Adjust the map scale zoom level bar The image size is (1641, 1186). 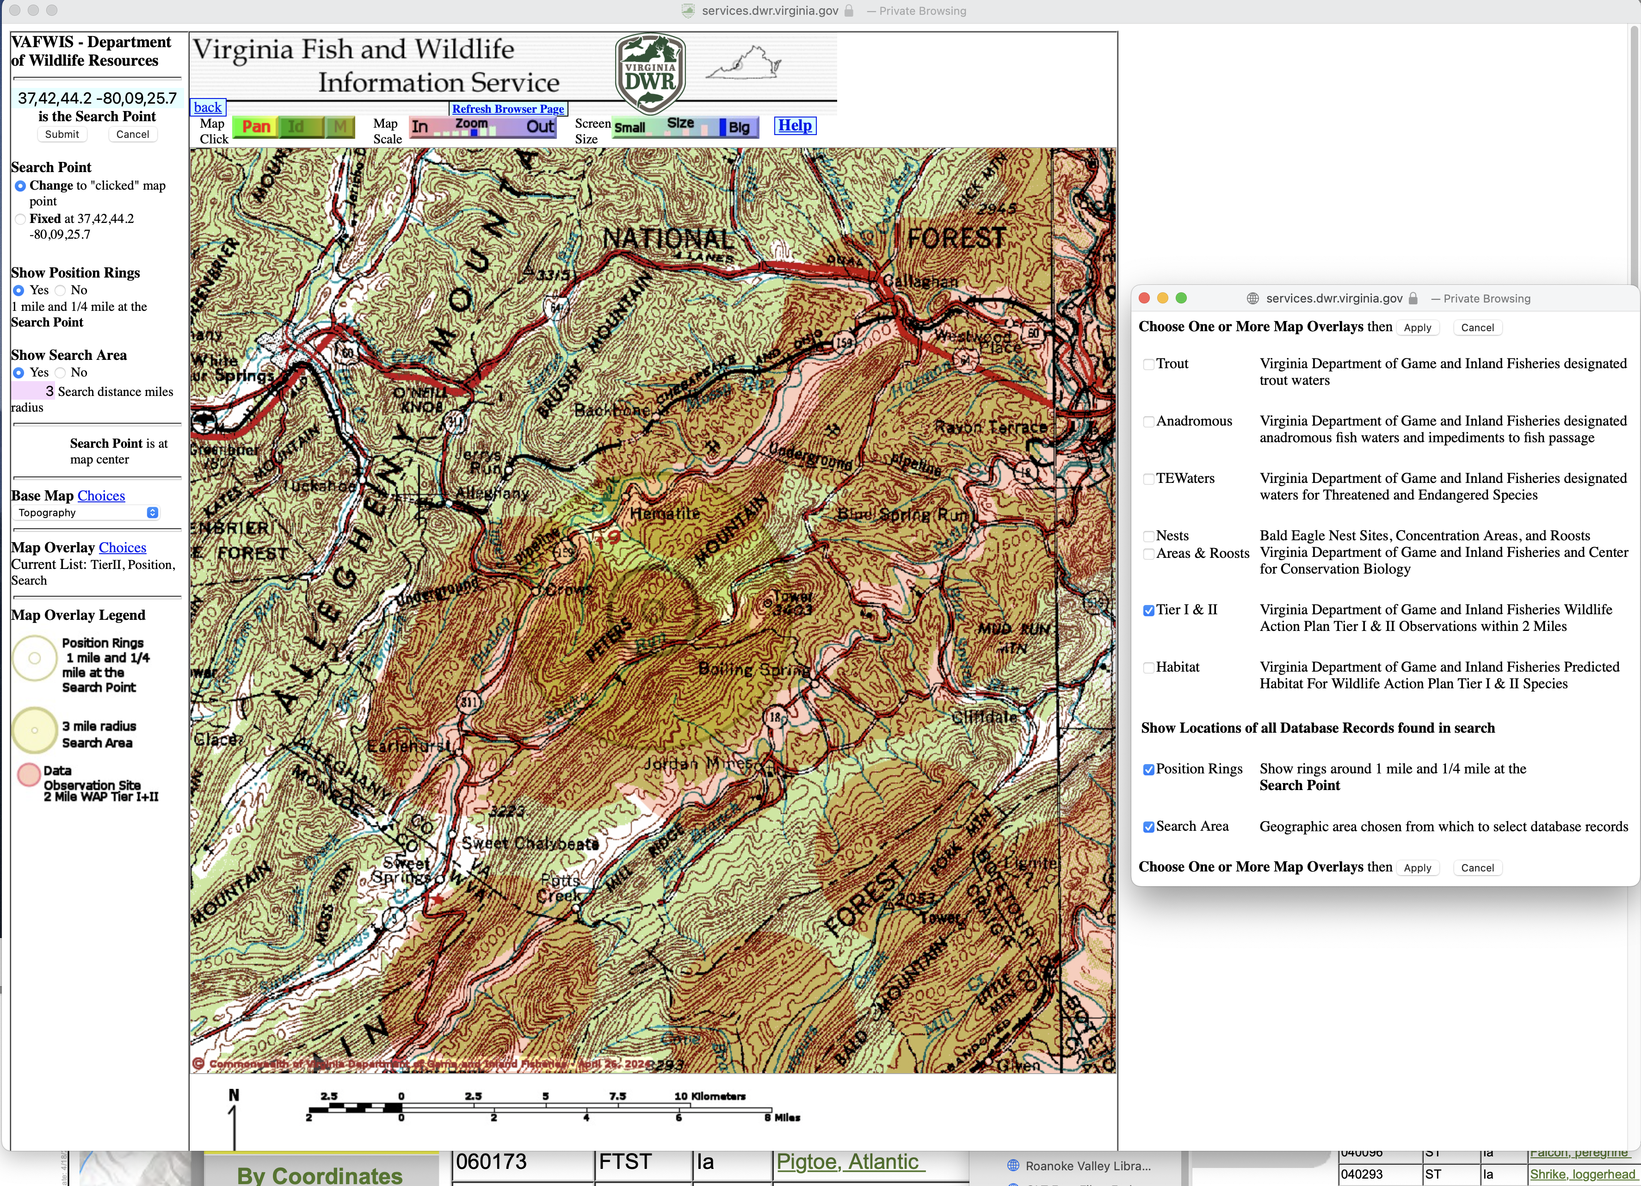[474, 132]
